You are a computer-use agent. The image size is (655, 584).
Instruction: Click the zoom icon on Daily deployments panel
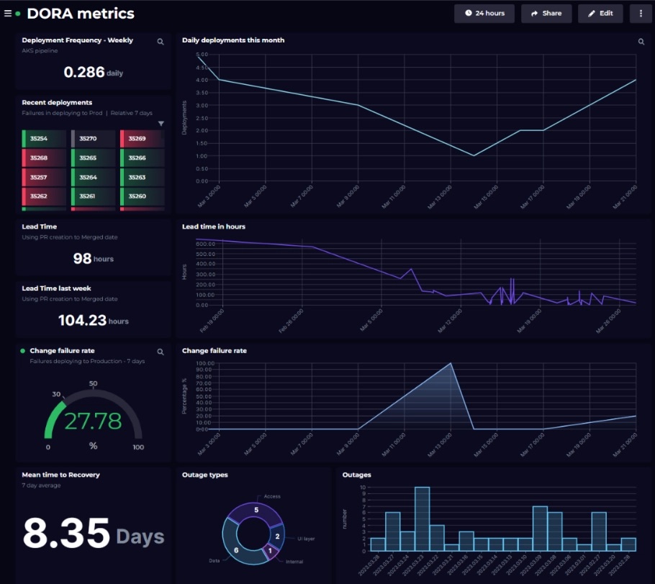click(641, 42)
